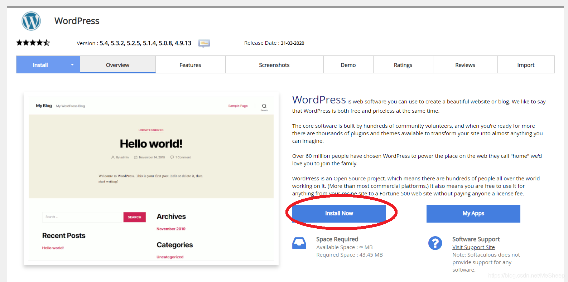Click the star rating icons
Screen dimensions: 568x282
tap(33, 43)
